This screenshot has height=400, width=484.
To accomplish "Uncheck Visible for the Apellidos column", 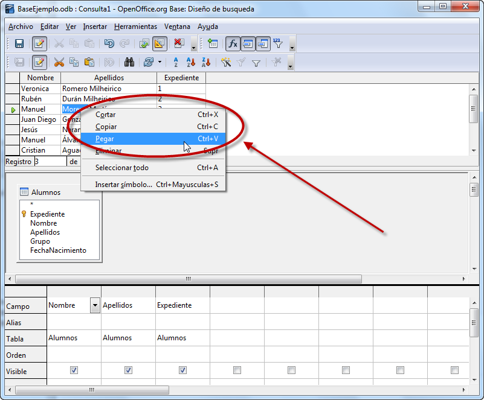I will (128, 370).
